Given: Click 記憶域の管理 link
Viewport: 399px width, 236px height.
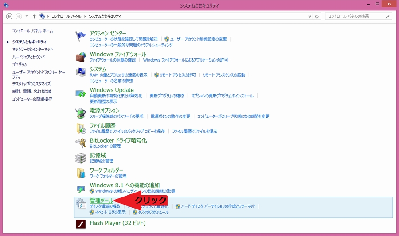Looking at the screenshot, I should click(x=101, y=161).
